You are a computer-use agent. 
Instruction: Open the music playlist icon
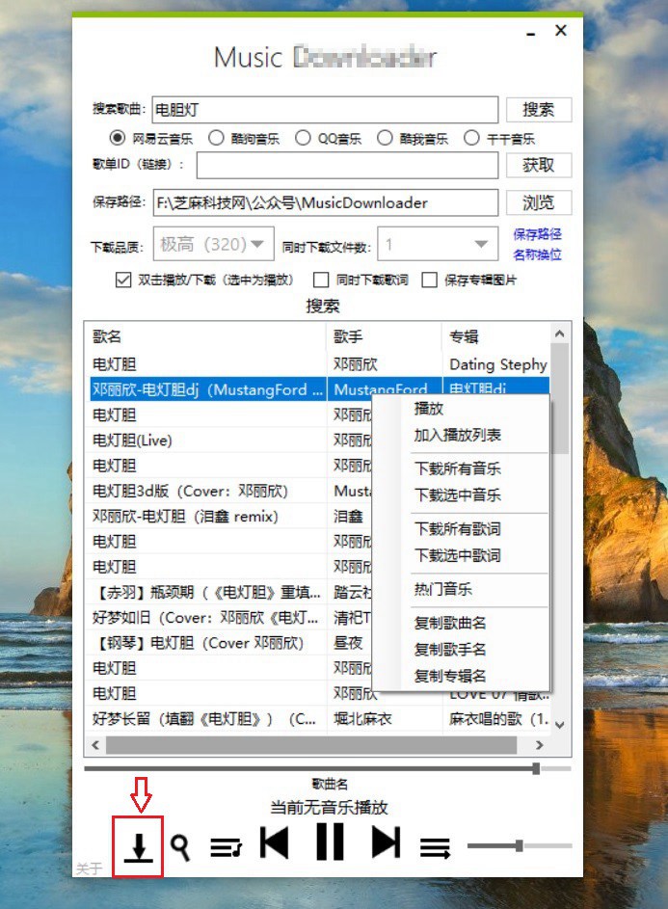click(226, 847)
